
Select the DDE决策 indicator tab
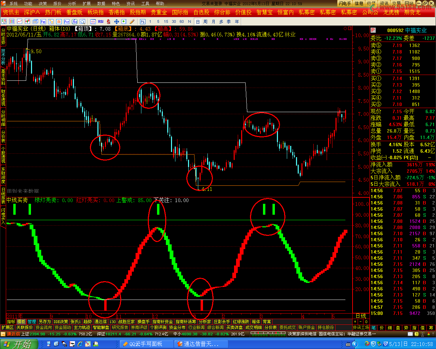pos(61,321)
